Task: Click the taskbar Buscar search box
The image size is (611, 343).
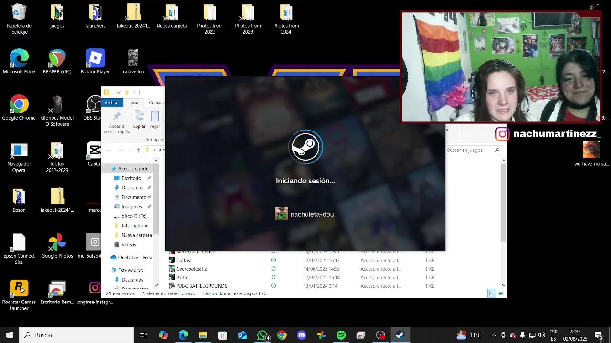Action: (76, 335)
